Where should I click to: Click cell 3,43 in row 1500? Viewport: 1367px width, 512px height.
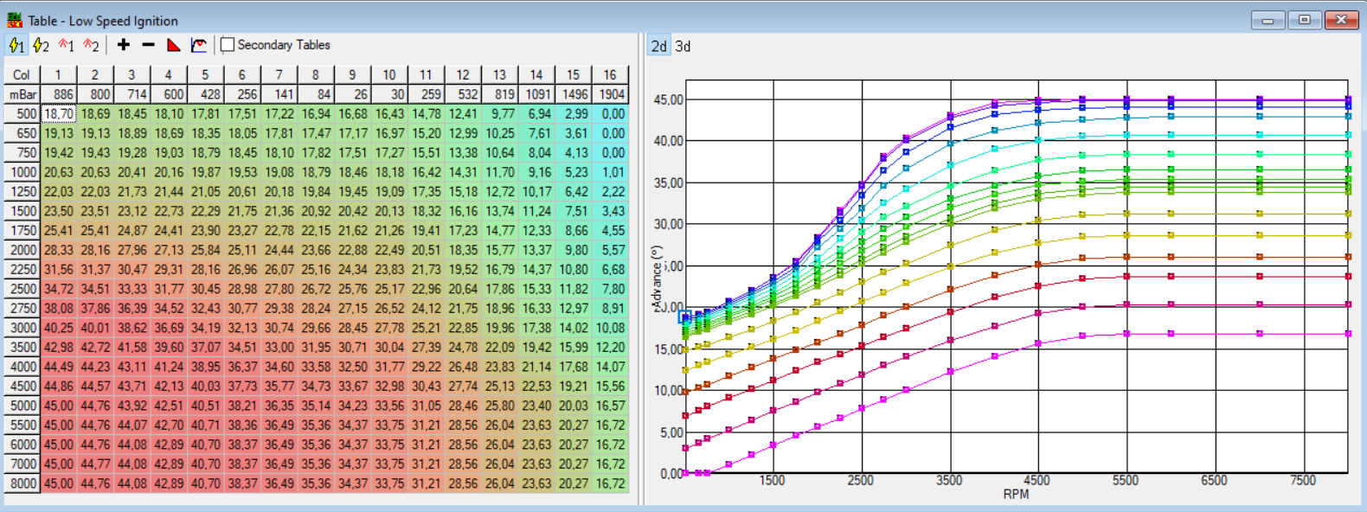point(610,211)
